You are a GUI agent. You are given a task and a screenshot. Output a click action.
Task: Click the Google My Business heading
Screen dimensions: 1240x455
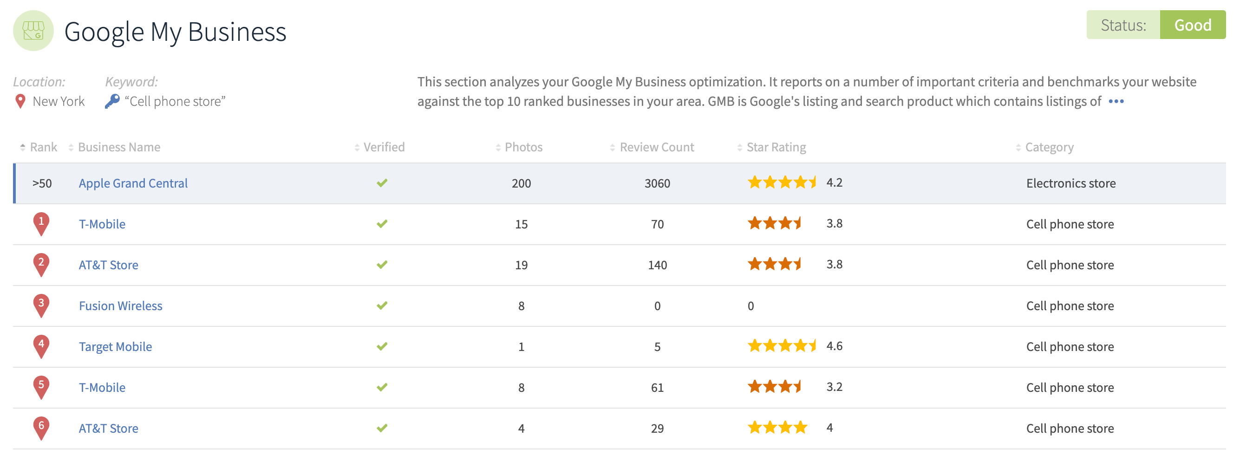point(175,32)
